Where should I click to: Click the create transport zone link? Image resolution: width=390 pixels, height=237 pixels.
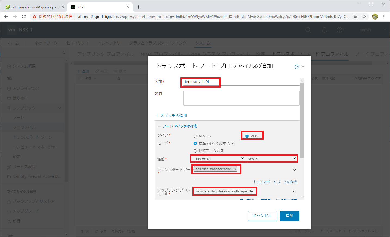pyautogui.click(x=275, y=182)
